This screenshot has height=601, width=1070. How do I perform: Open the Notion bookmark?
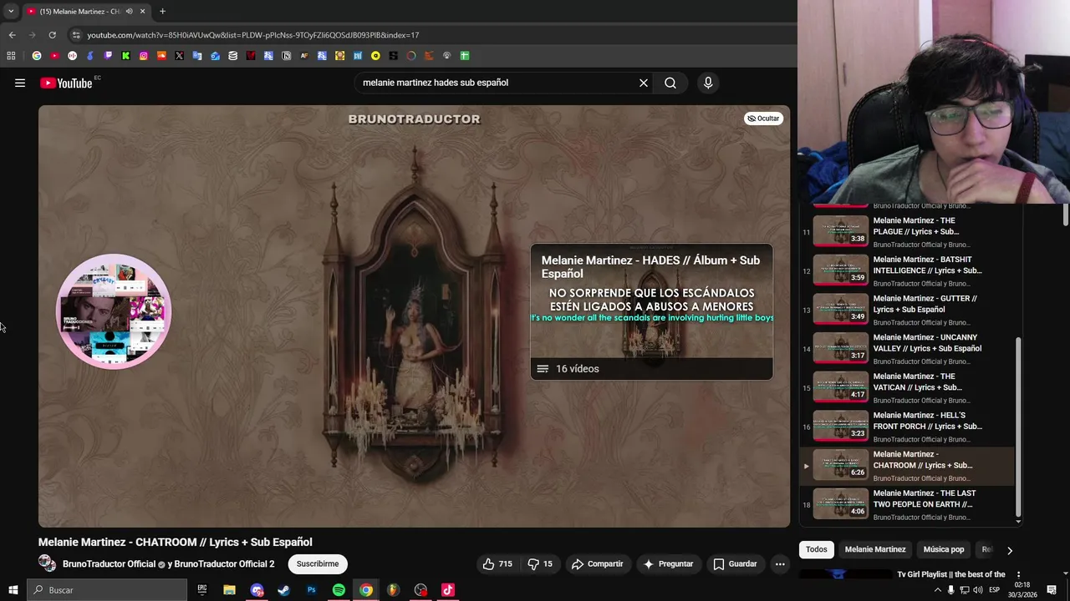click(x=286, y=56)
